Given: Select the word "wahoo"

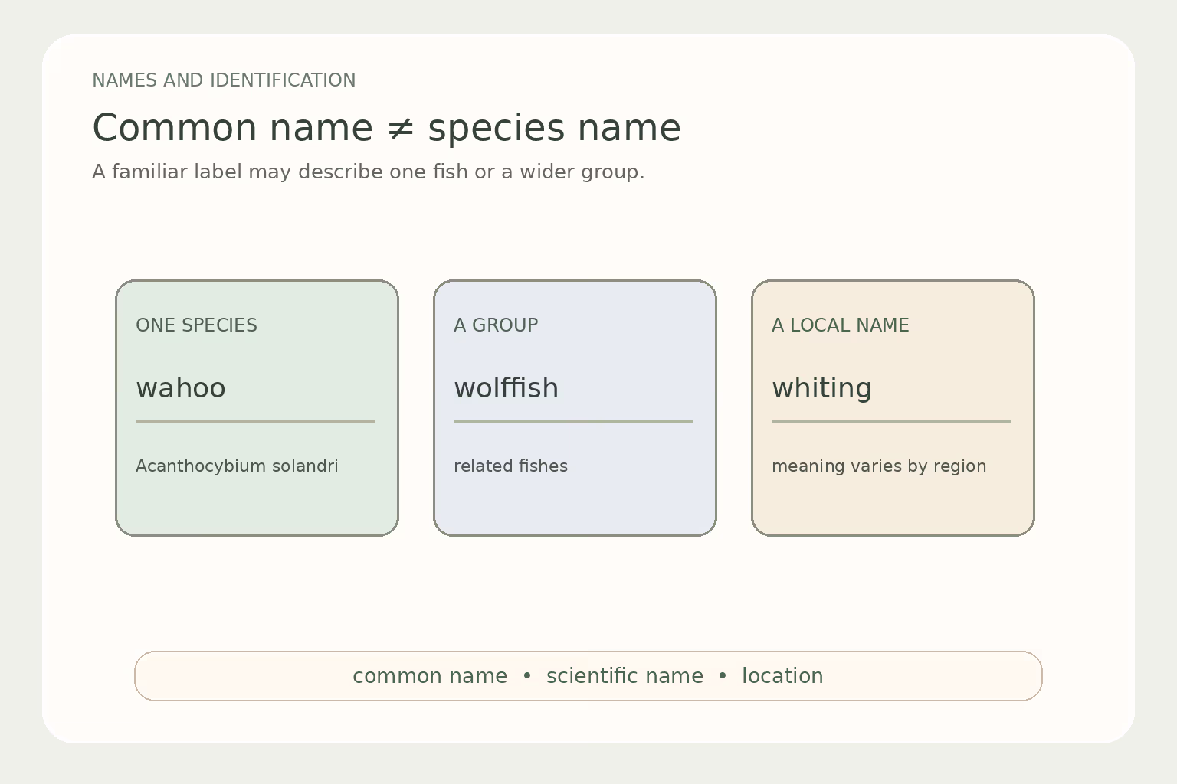Looking at the screenshot, I should pyautogui.click(x=181, y=388).
